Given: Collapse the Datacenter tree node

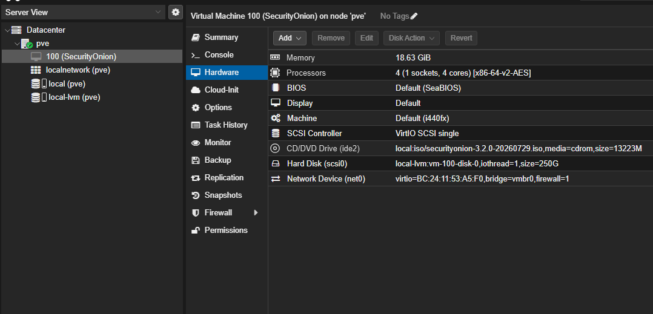Looking at the screenshot, I should coord(7,30).
